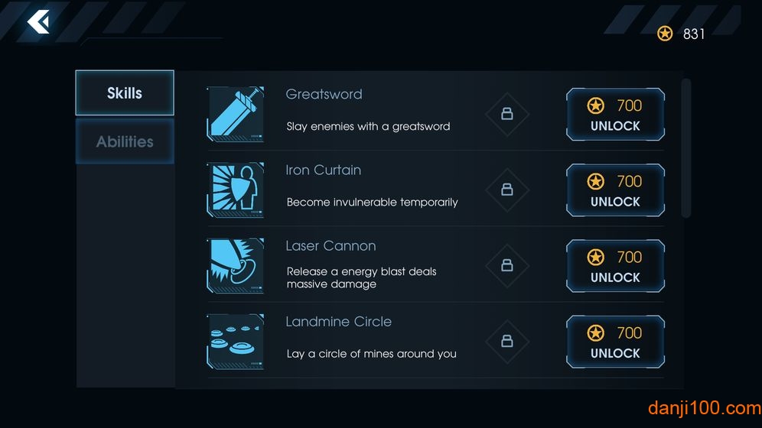Unlock Greatsword for 700 coins
The width and height of the screenshot is (762, 428).
[615, 115]
